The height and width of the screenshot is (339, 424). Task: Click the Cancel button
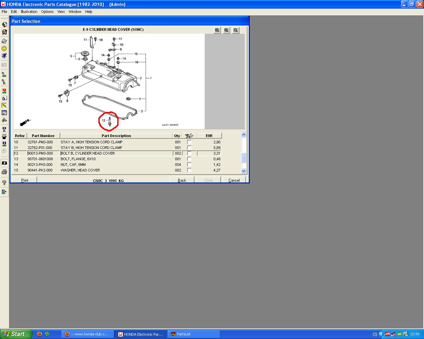point(234,180)
